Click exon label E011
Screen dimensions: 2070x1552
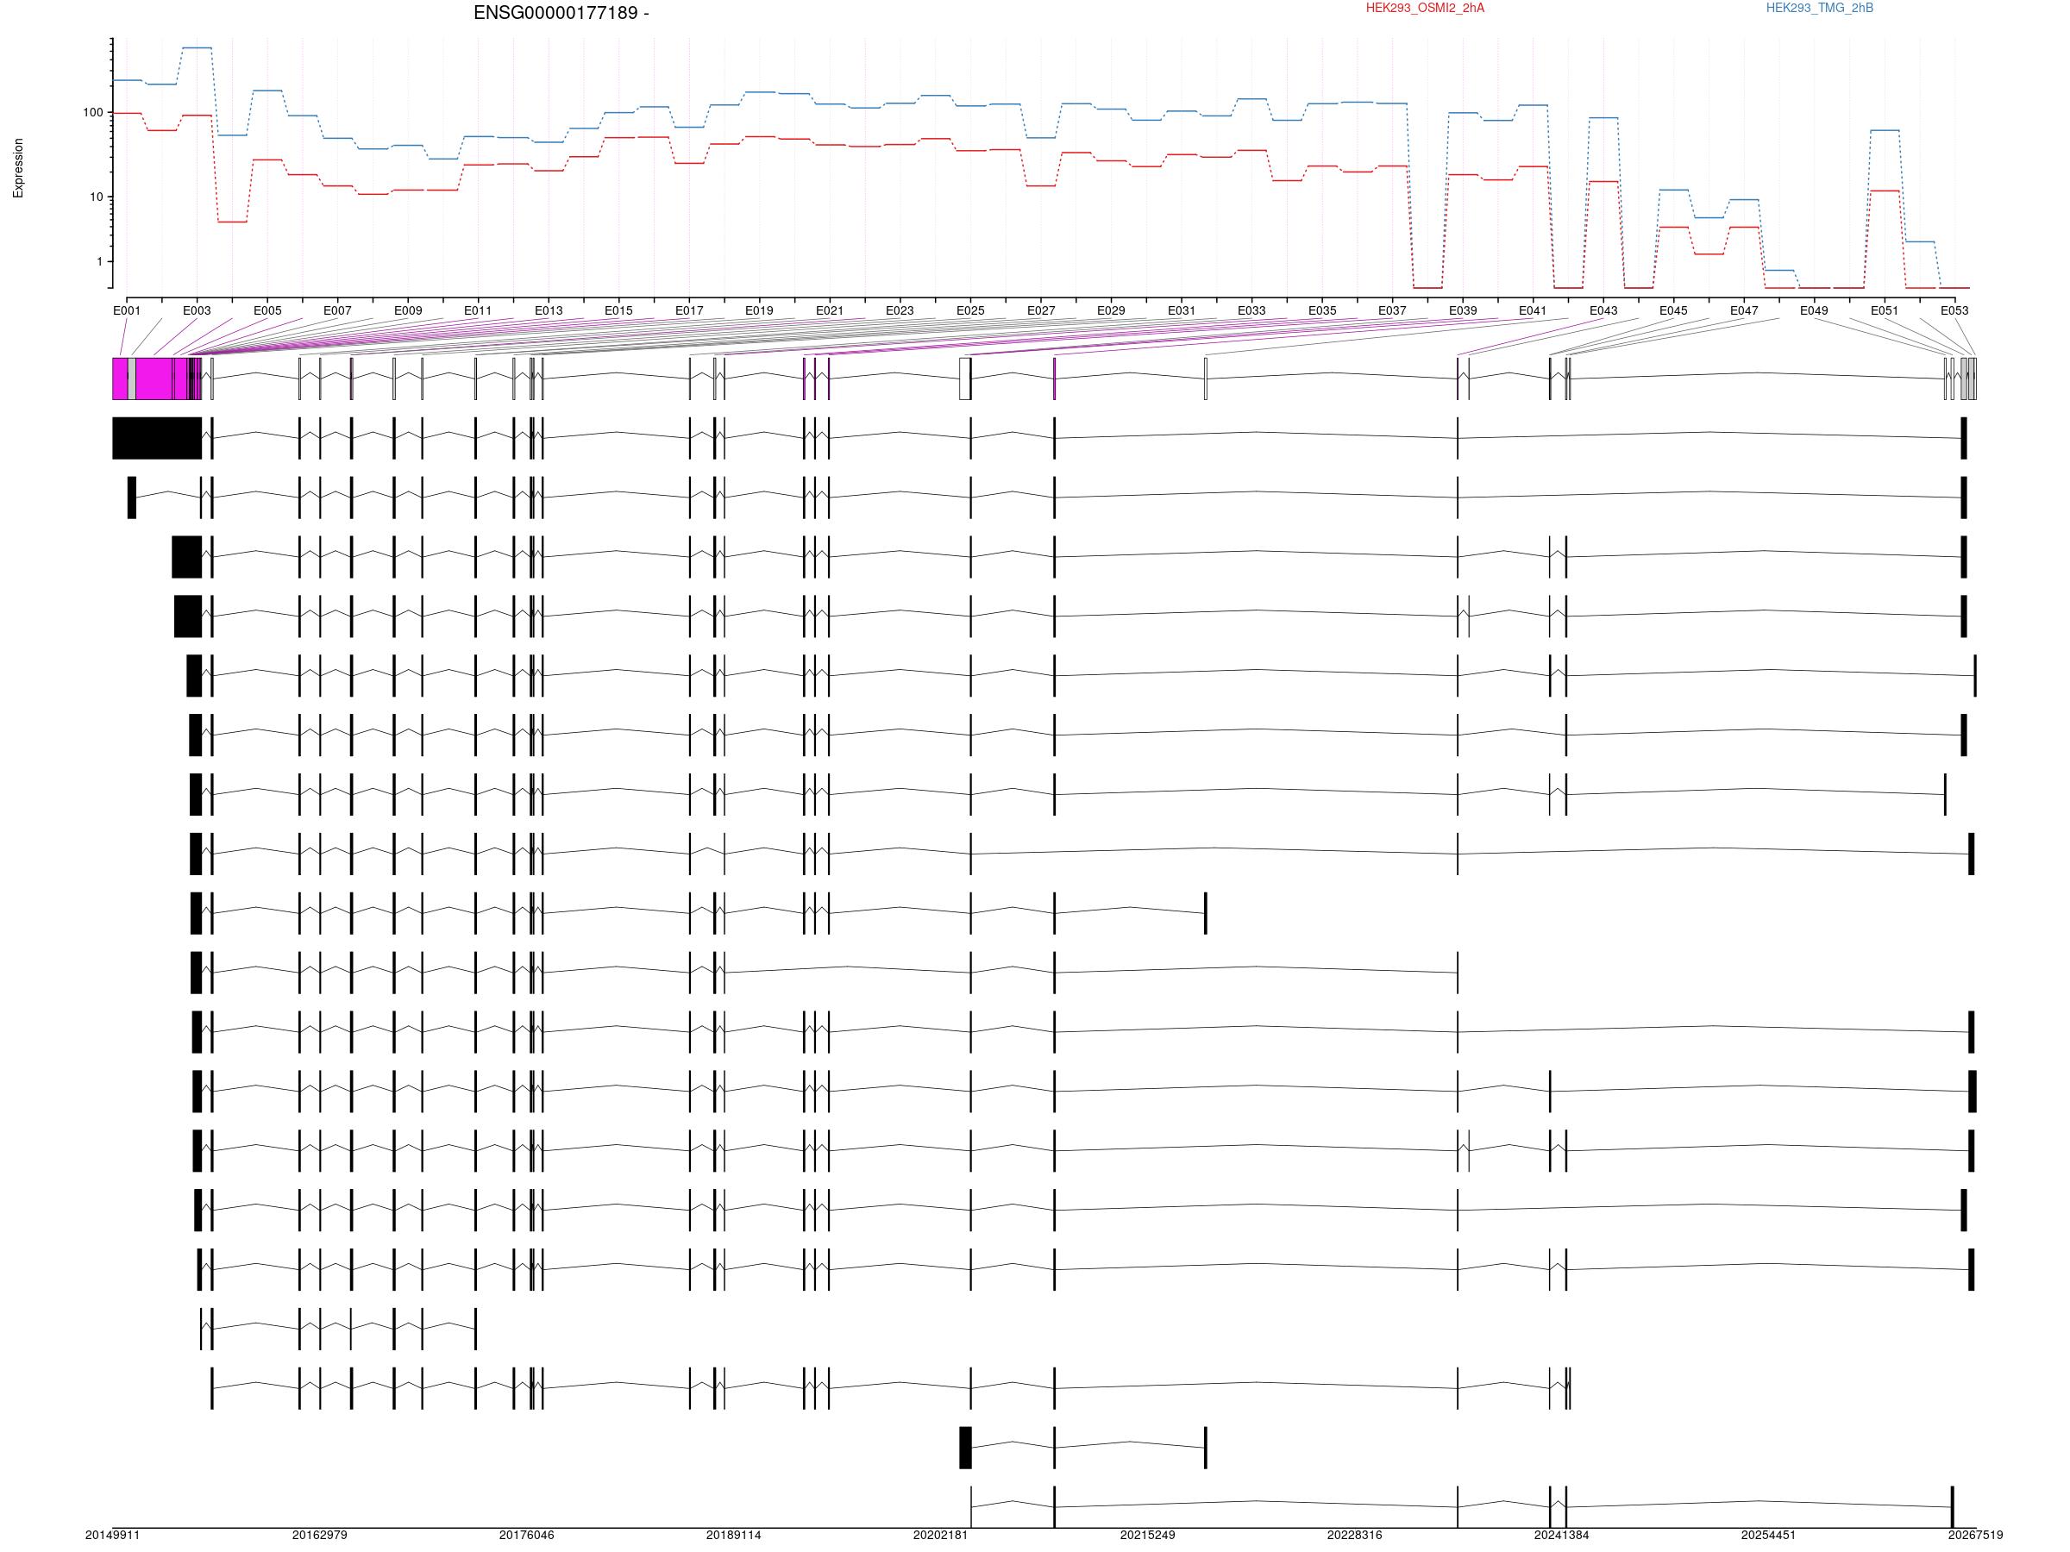[478, 310]
